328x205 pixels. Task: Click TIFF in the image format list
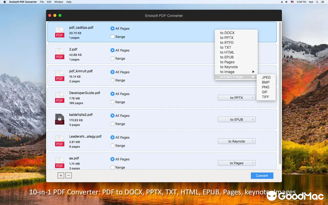point(266,97)
